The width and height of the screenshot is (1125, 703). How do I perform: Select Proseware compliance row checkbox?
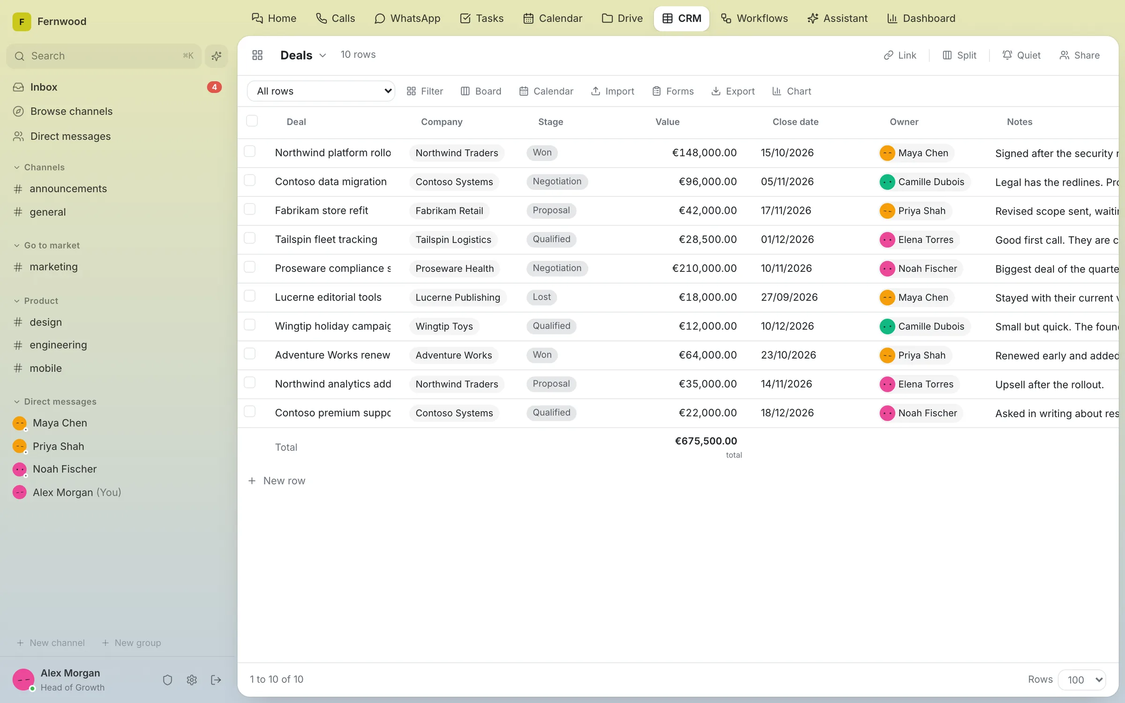click(x=249, y=267)
